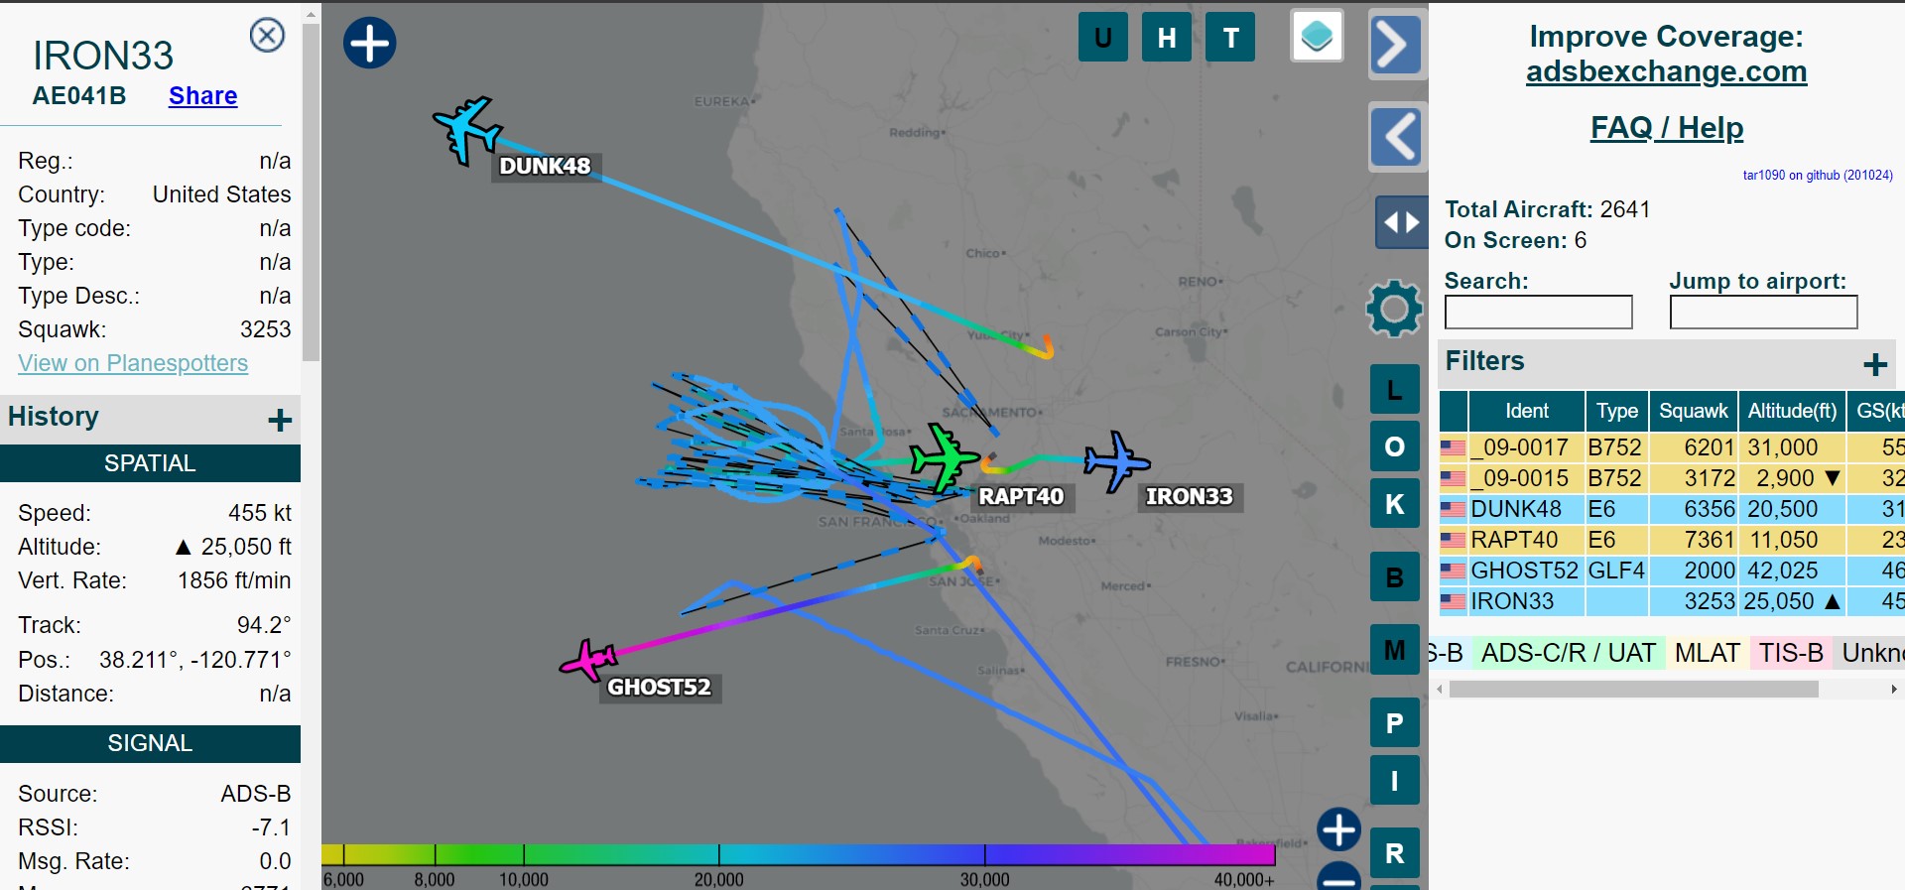The height and width of the screenshot is (890, 1905).
Task: Click the blue plus button at map top-left
Action: 369,43
